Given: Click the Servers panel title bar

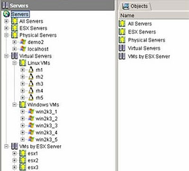Looking at the screenshot, I should (58, 5).
